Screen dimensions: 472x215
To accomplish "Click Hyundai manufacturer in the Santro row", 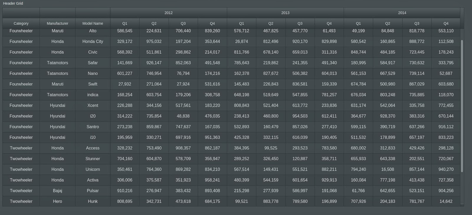I will click(x=58, y=127).
